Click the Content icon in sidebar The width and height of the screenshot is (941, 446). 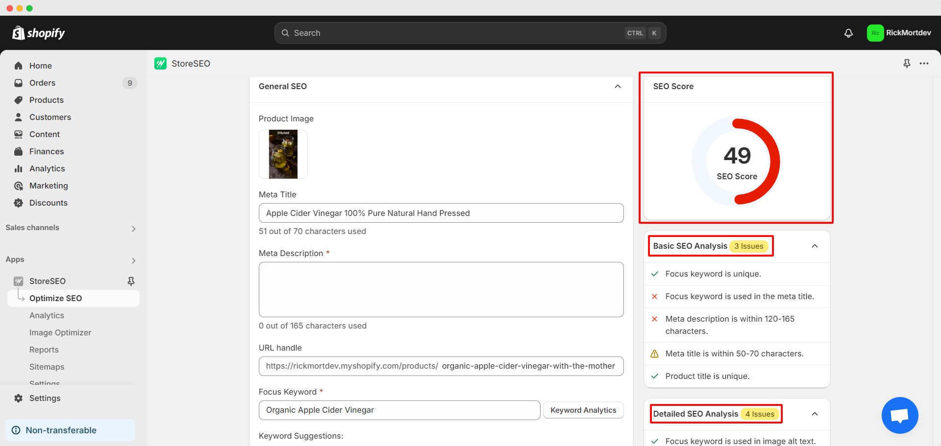coord(19,134)
